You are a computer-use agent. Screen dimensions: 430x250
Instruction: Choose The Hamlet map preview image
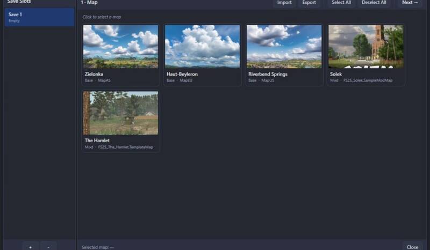click(120, 113)
